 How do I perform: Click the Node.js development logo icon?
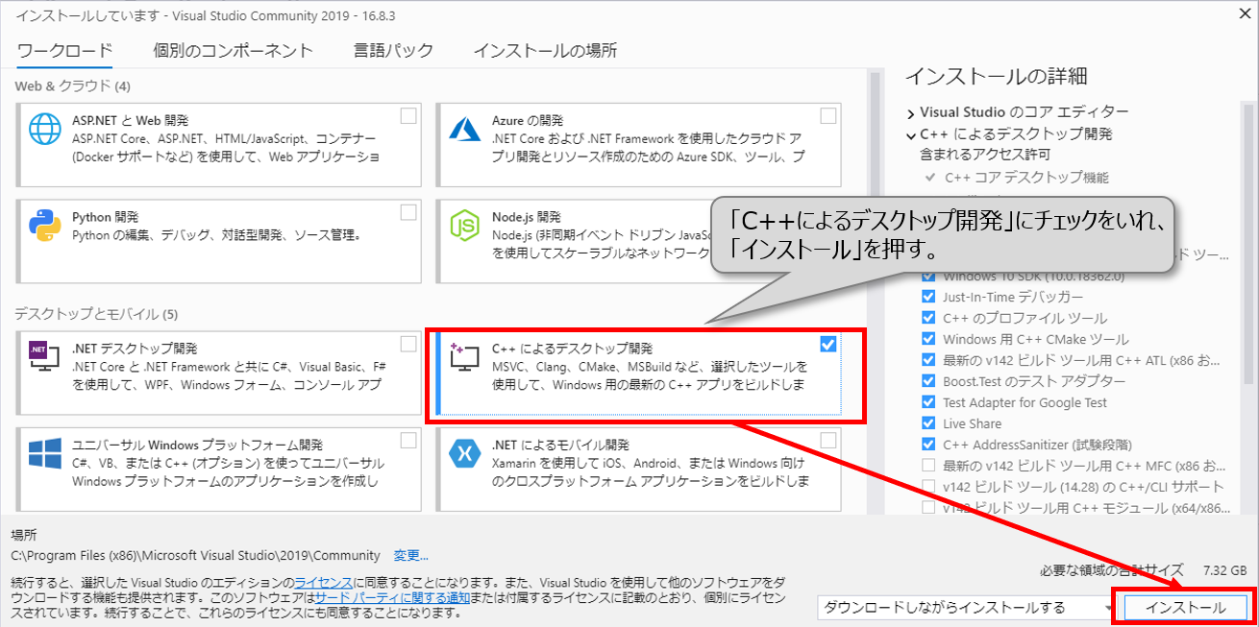click(x=465, y=227)
